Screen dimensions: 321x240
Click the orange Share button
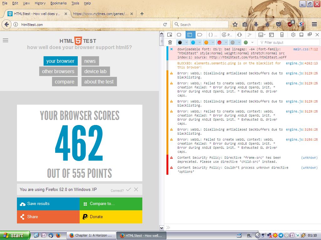48,217
